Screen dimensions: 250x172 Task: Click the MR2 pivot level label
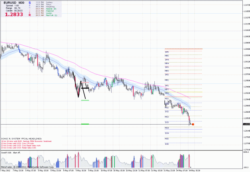167,80
